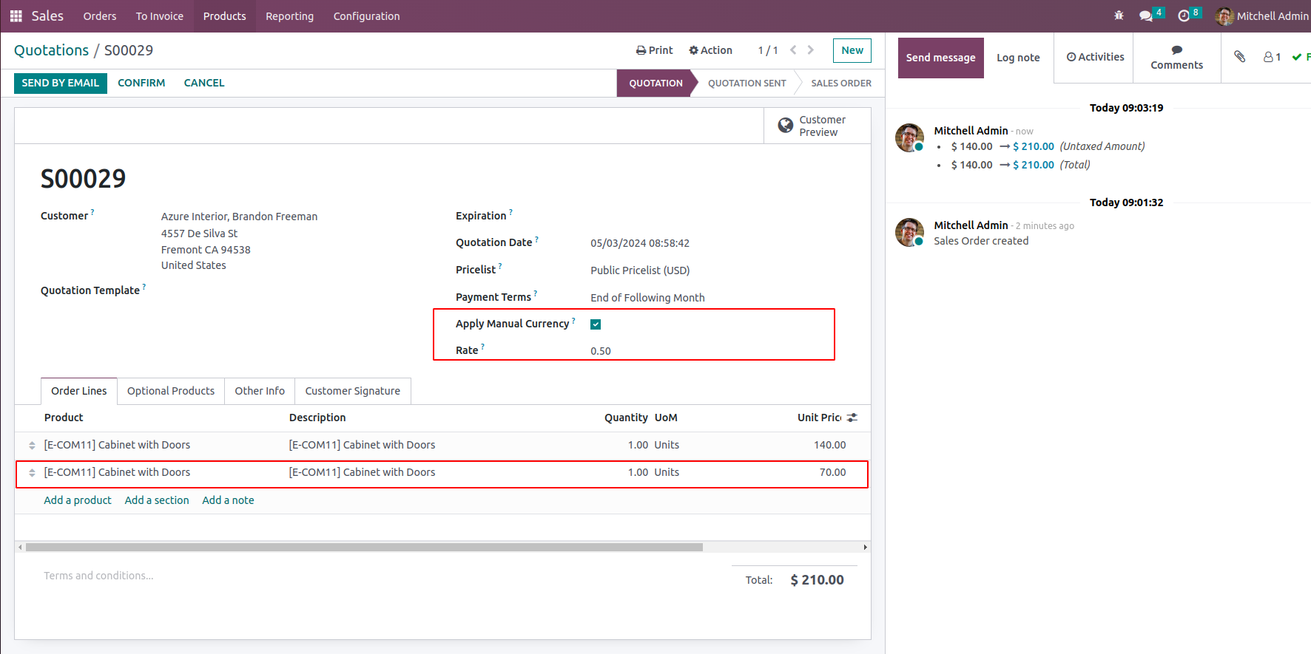Click the Log note button
1311x654 pixels.
(x=1018, y=58)
